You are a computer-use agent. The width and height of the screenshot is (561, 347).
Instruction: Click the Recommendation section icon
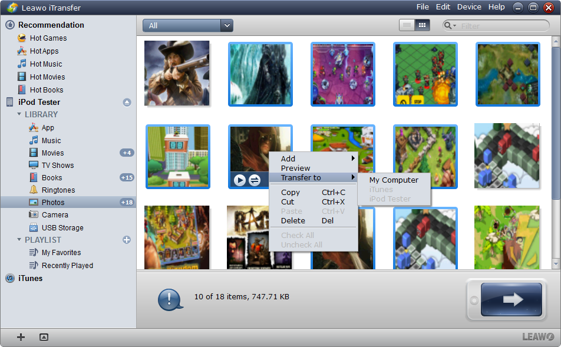[10, 25]
